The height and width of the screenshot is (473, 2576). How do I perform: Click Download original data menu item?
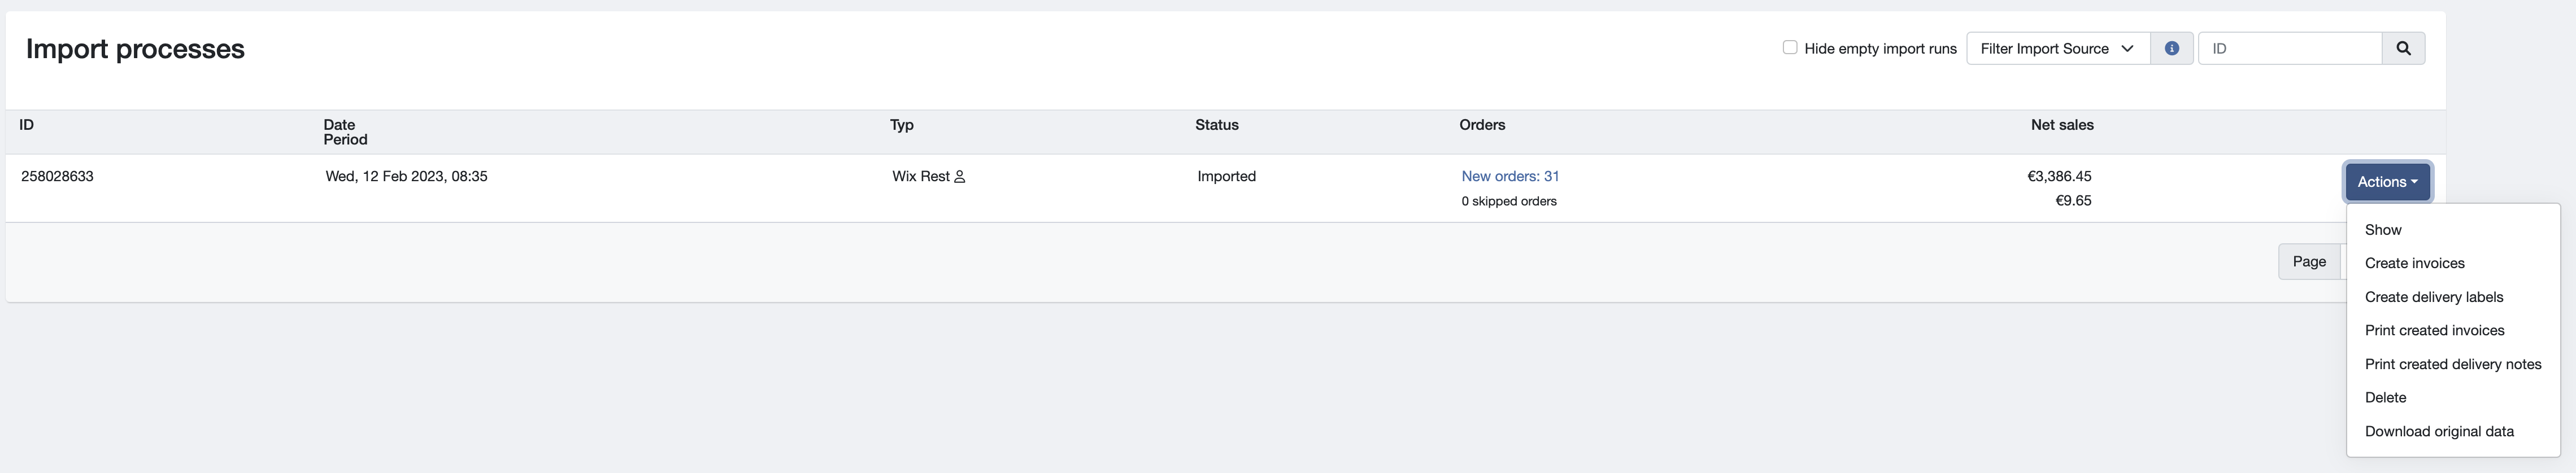pyautogui.click(x=2438, y=431)
